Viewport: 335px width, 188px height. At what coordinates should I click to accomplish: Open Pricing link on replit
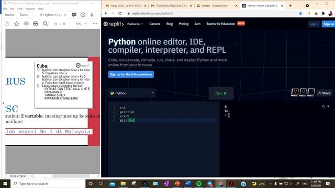(x=184, y=24)
